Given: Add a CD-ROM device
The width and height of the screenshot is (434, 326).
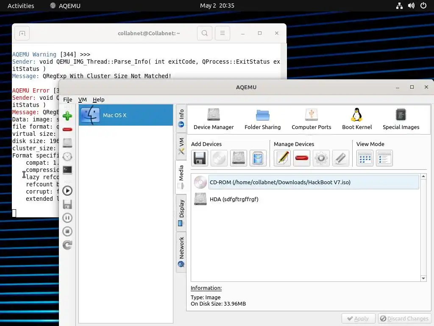Looking at the screenshot, I should (219, 158).
